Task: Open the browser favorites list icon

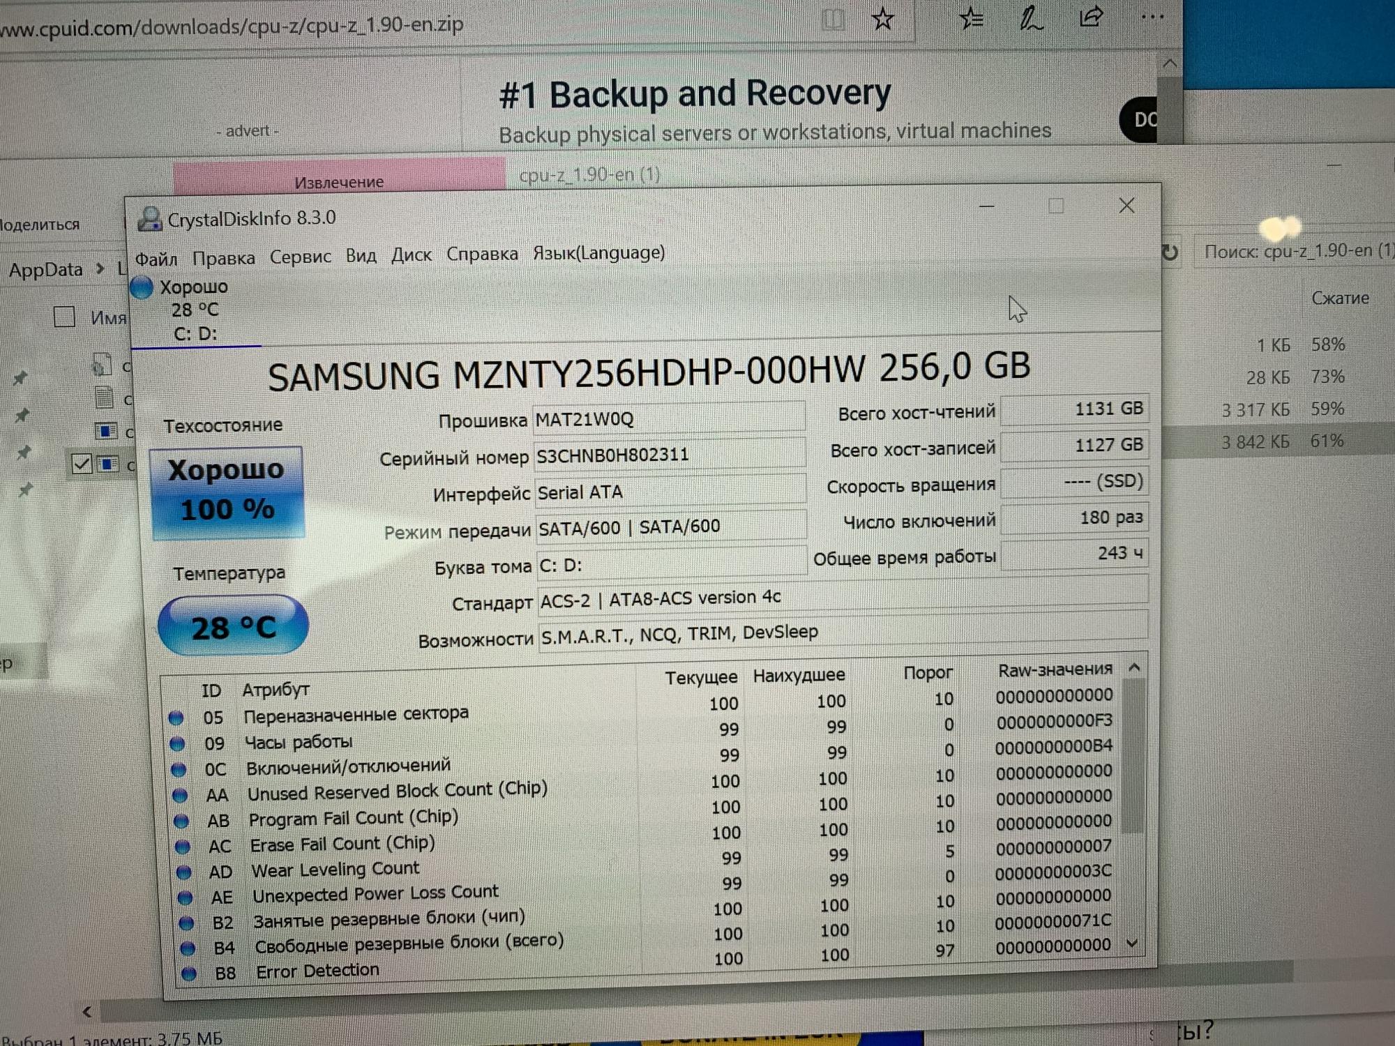Action: coord(971,19)
